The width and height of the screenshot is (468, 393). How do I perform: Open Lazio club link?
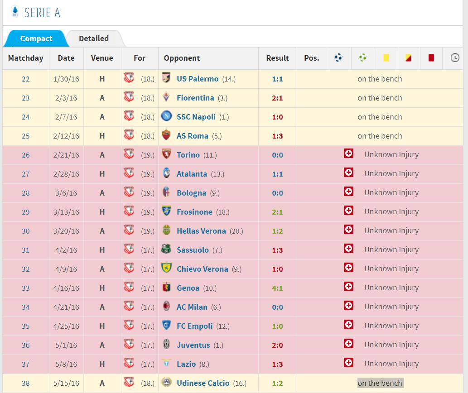pos(186,364)
